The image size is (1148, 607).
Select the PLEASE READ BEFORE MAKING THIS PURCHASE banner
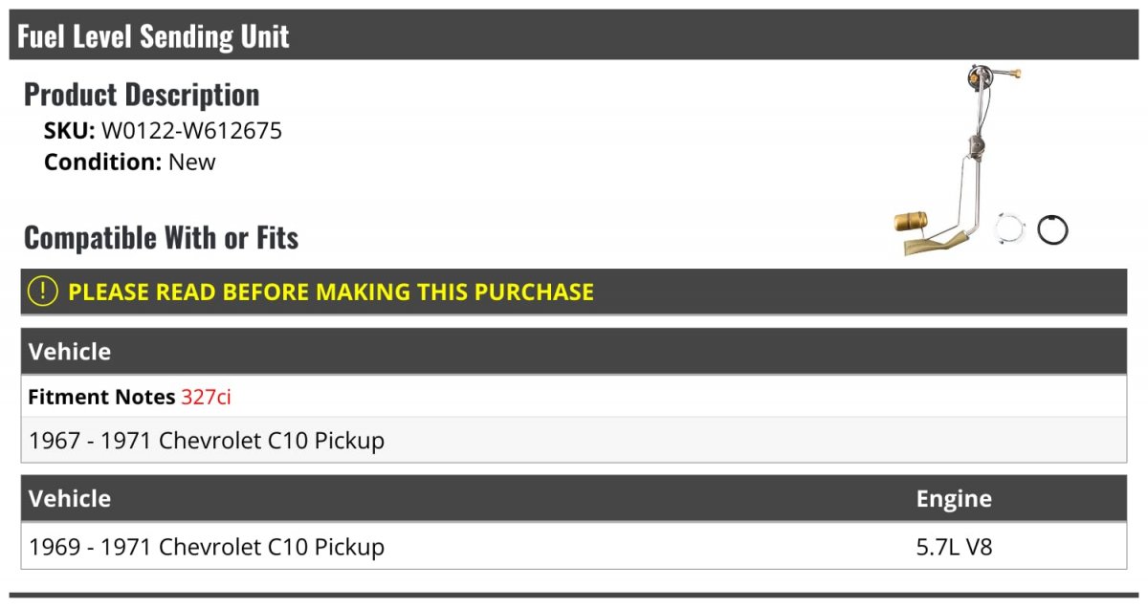coord(574,292)
